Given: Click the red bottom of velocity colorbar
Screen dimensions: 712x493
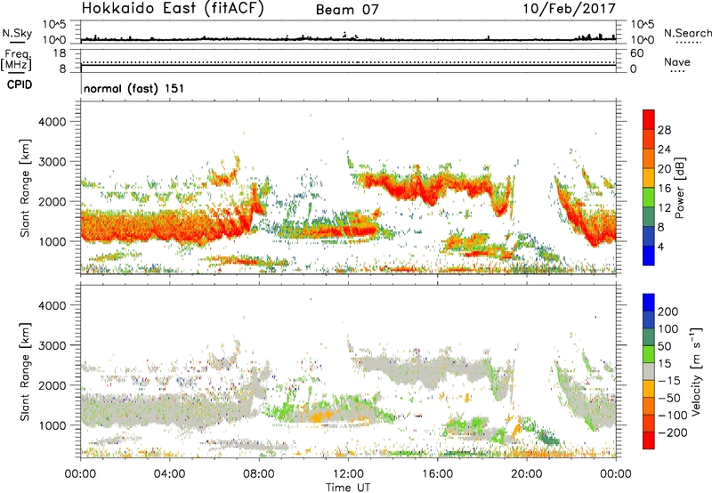Looking at the screenshot, I should 649,440.
